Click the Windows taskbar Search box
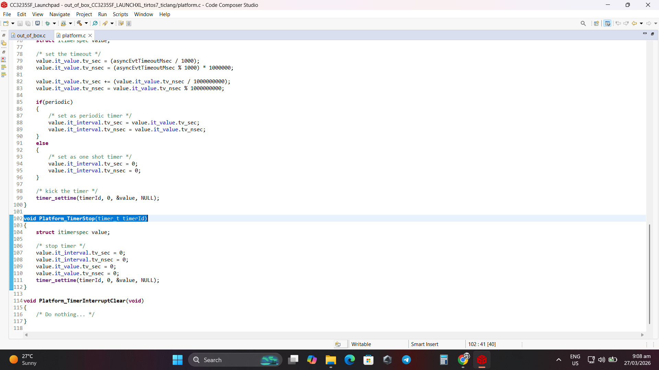The image size is (659, 370). pyautogui.click(x=235, y=360)
